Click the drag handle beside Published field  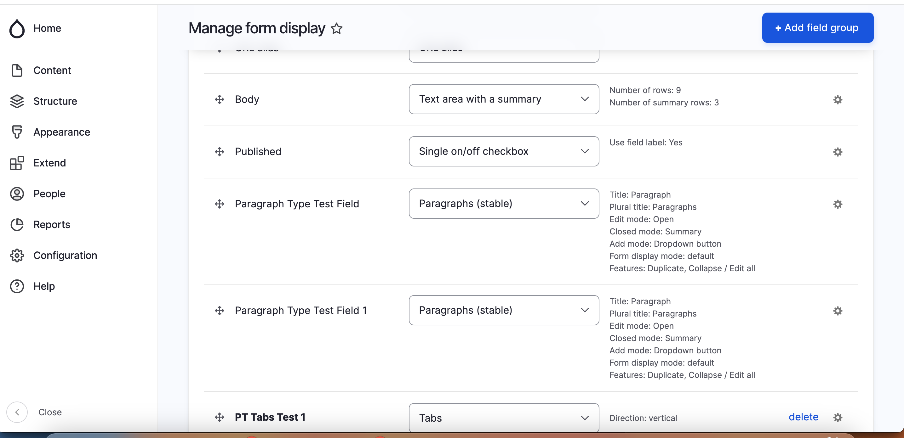pyautogui.click(x=219, y=151)
